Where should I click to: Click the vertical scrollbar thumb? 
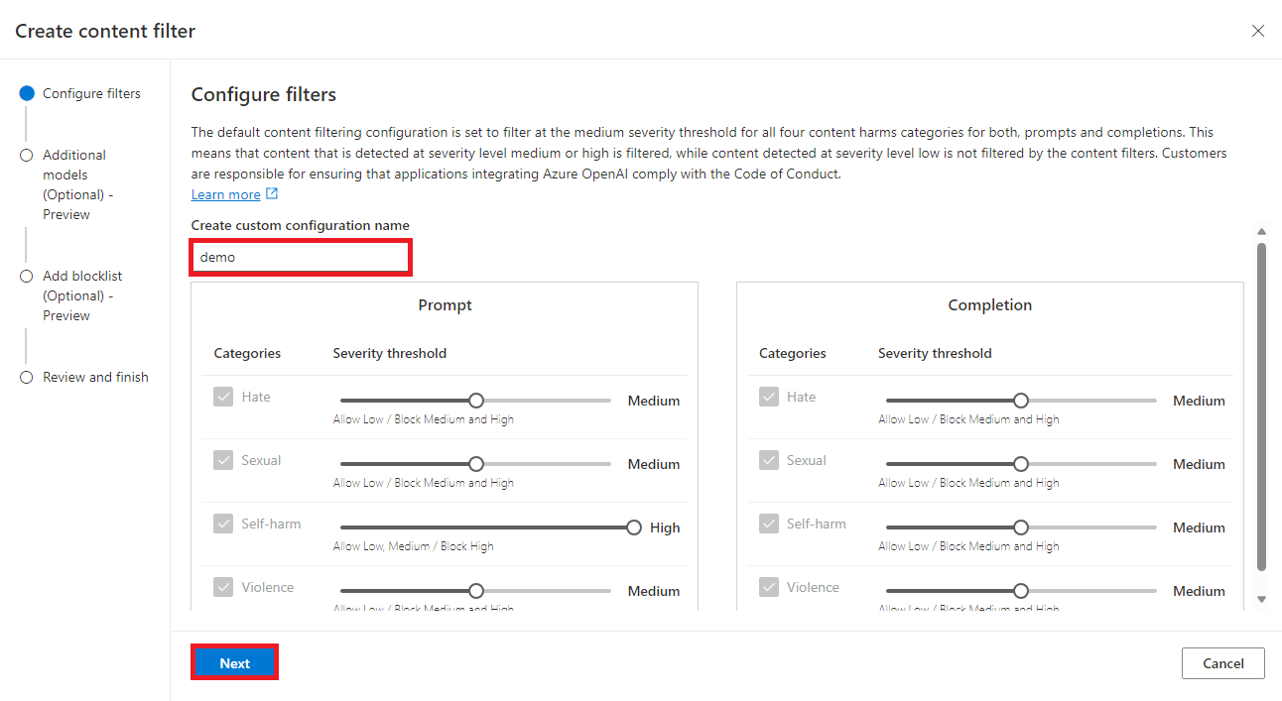click(1262, 407)
